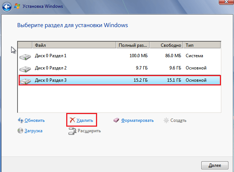Click the Обновить link
Viewport: 234px width, 172px height.
point(35,120)
